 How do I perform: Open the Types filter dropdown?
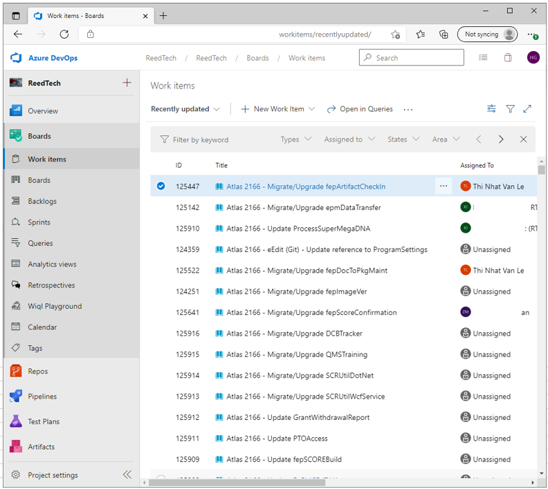[295, 140]
